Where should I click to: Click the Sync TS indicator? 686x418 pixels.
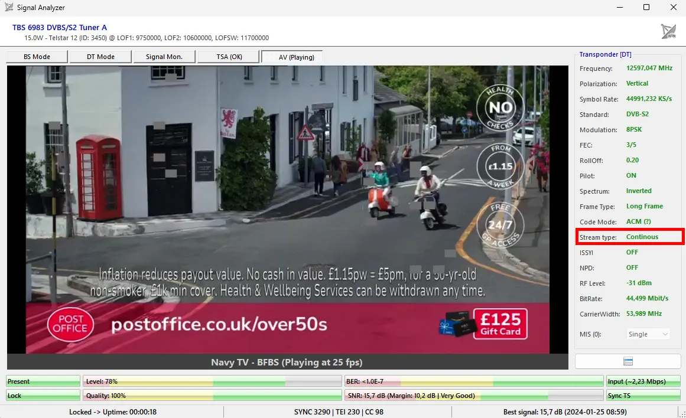[x=643, y=396]
